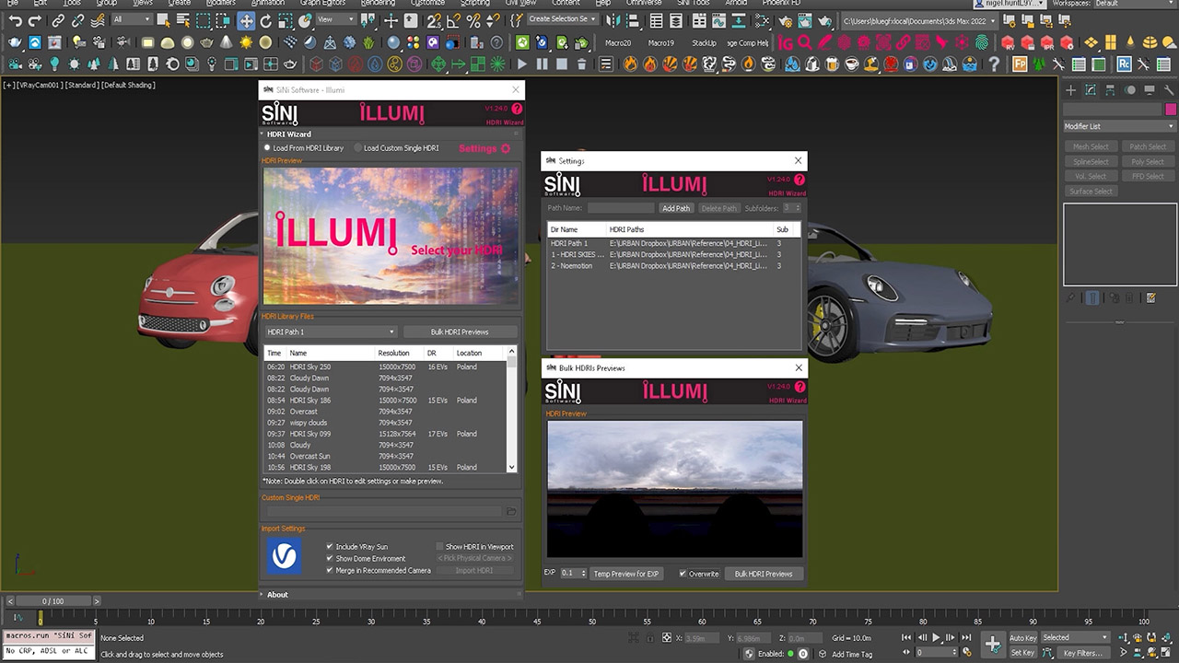Click the blue Rc RailClone icon
Screen dimensions: 1179x663
[x=1125, y=64]
